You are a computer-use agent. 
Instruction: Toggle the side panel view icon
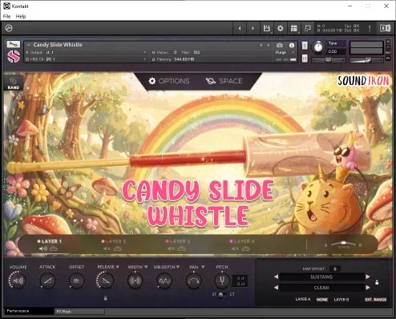point(385,28)
